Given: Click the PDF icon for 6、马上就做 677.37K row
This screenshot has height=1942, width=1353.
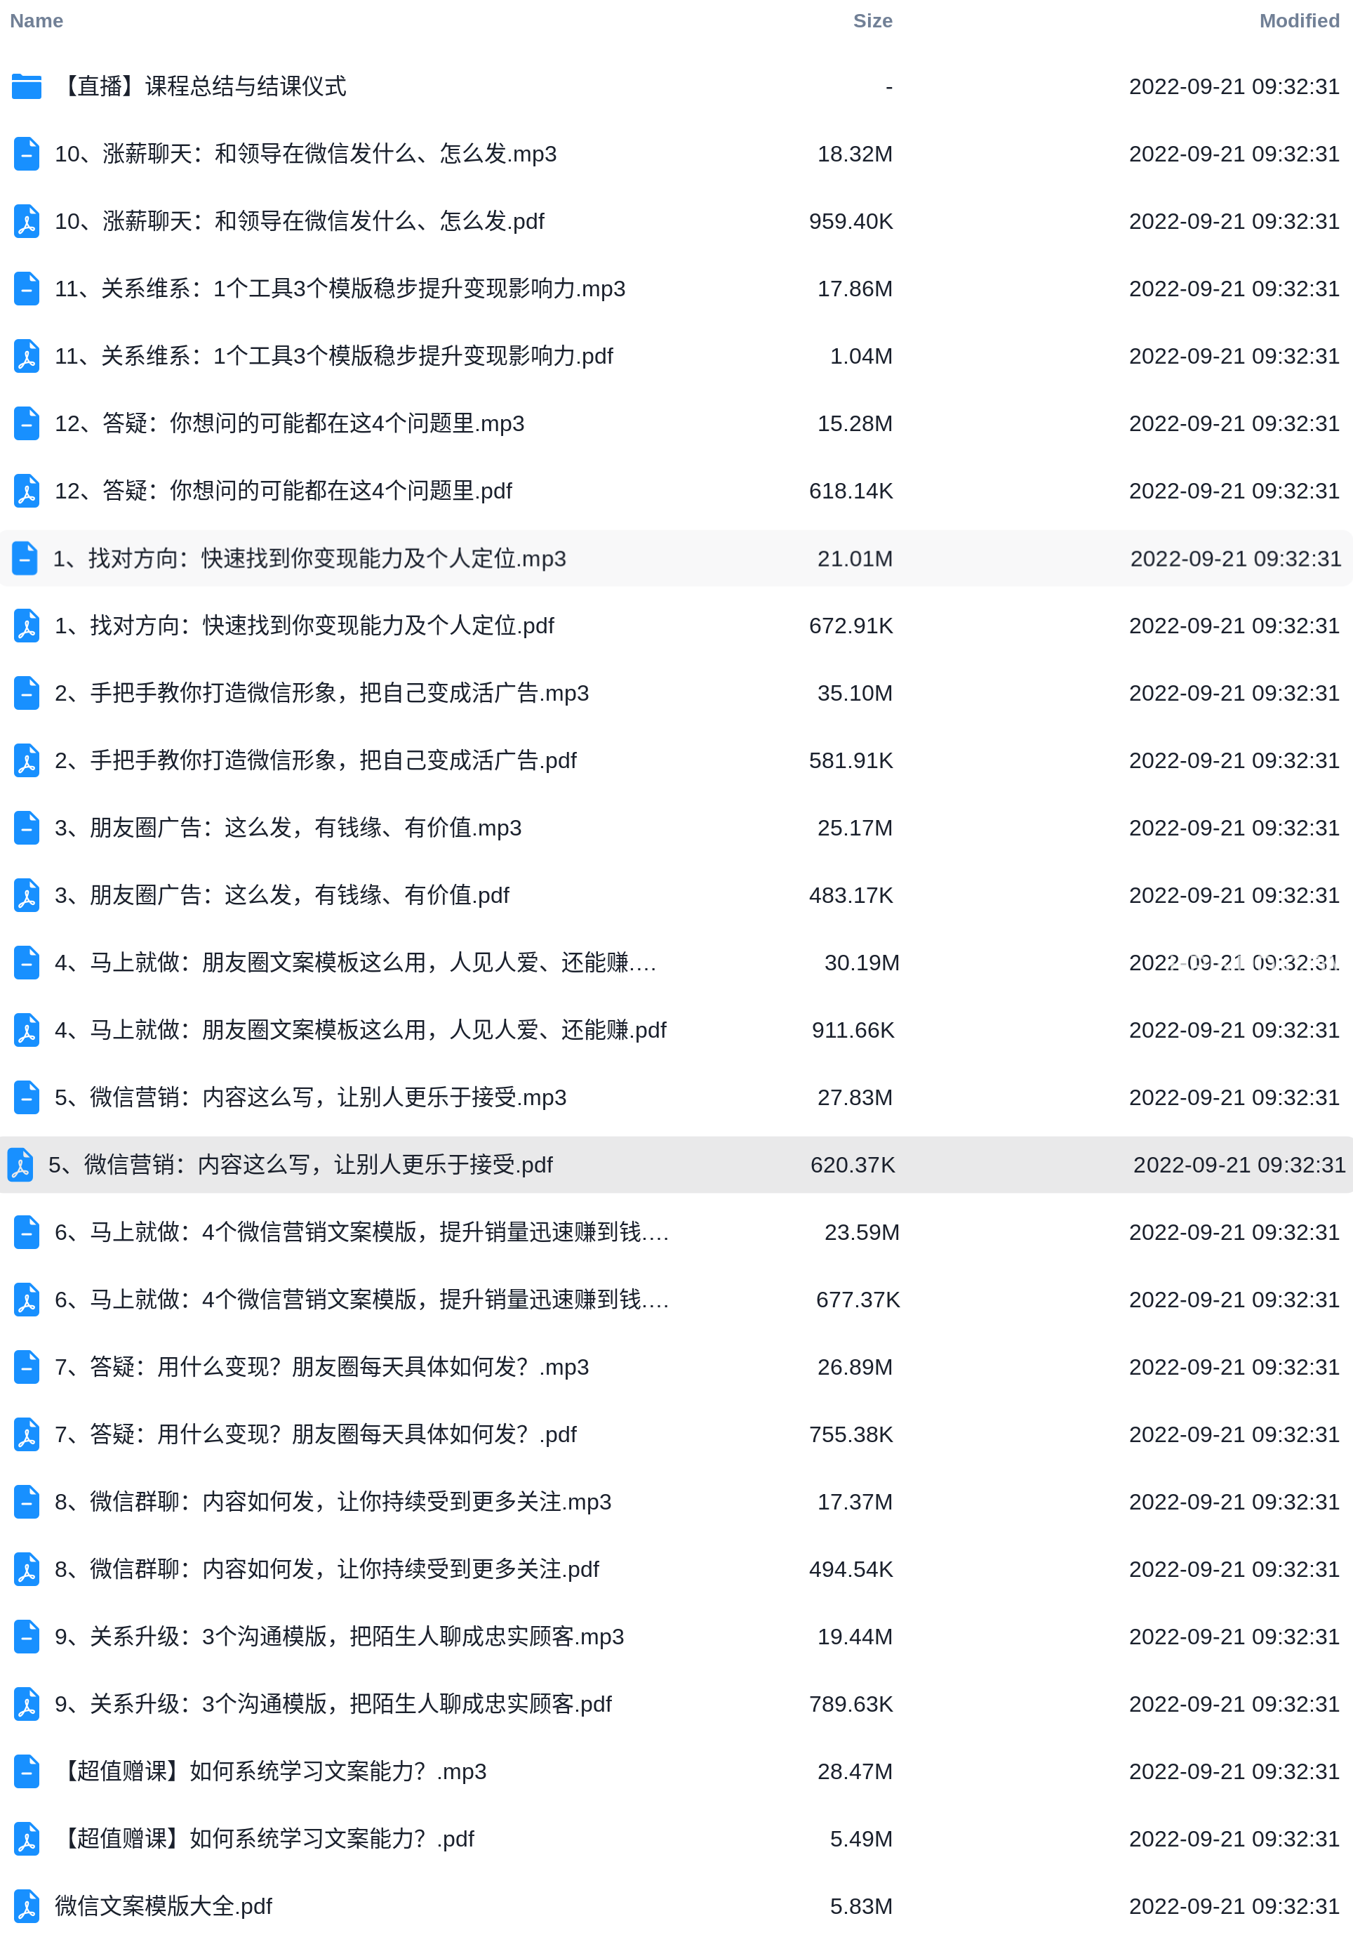Looking at the screenshot, I should pos(27,1300).
